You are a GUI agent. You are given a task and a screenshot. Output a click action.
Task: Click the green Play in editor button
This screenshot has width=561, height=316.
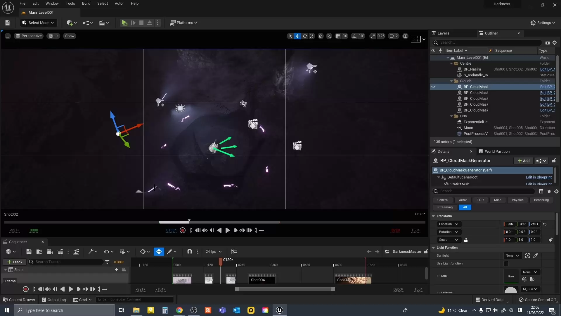pos(124,23)
